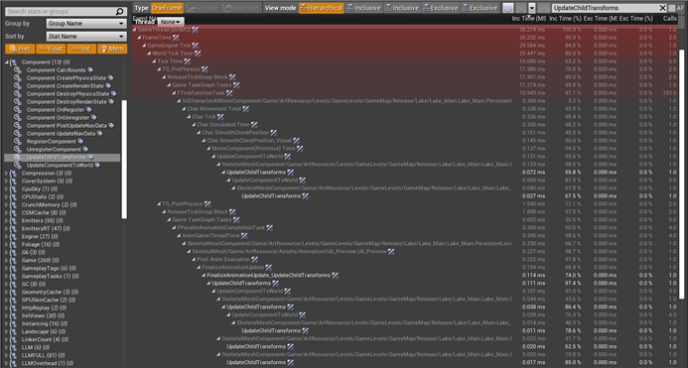Click the icon after GameEngine Tick
Screen dimensions: 688x368
[196, 46]
